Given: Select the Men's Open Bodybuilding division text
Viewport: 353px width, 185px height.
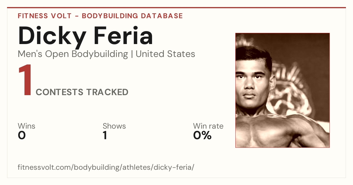Looking at the screenshot, I should [73, 54].
